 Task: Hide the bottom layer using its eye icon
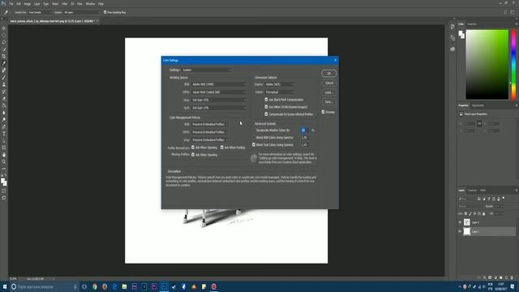coord(460,231)
